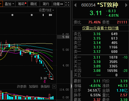129x101 pixels.
Task: Select 卖五 price 3.16
Action: click(97, 34)
